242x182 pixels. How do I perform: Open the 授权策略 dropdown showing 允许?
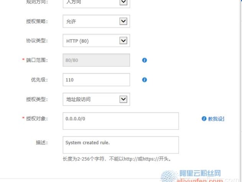(96, 21)
